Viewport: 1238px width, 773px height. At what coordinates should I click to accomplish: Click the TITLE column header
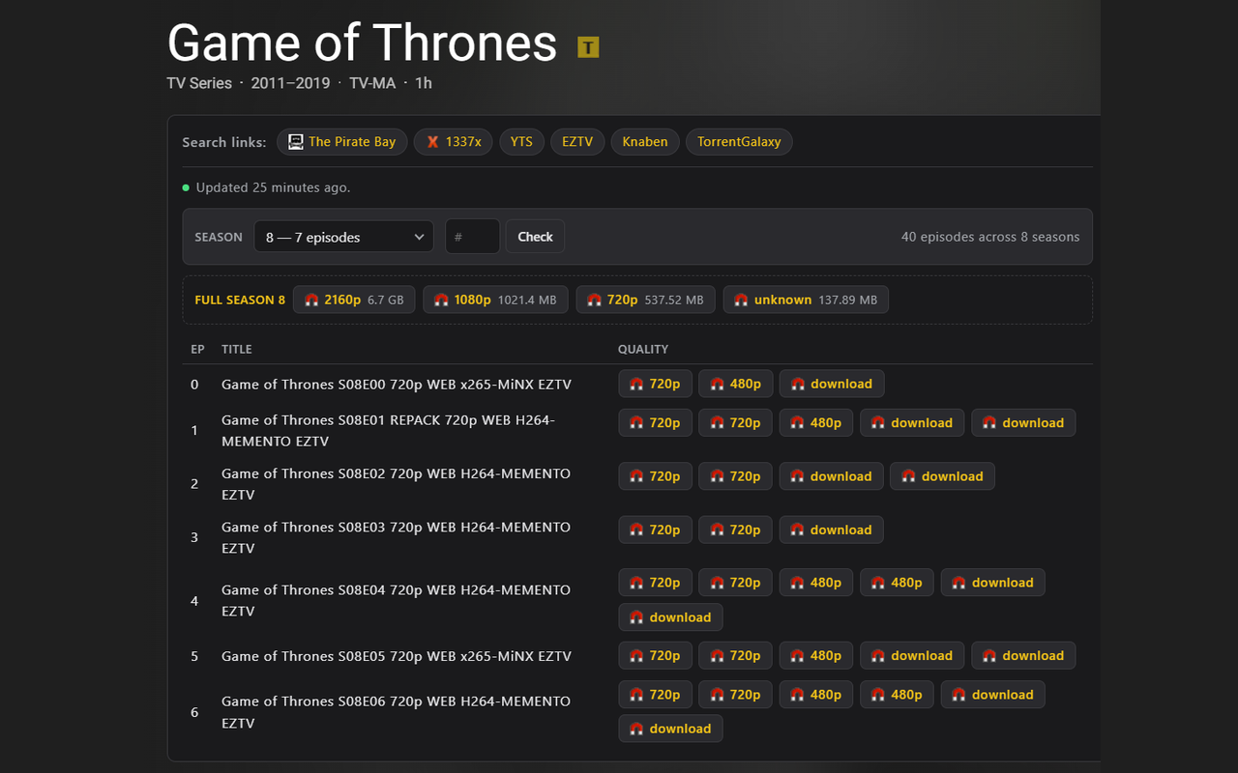pos(237,349)
